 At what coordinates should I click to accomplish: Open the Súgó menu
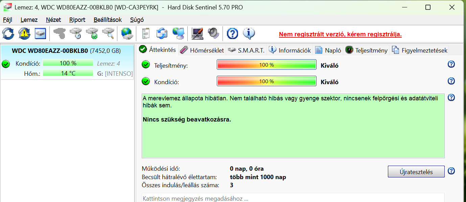(x=137, y=20)
